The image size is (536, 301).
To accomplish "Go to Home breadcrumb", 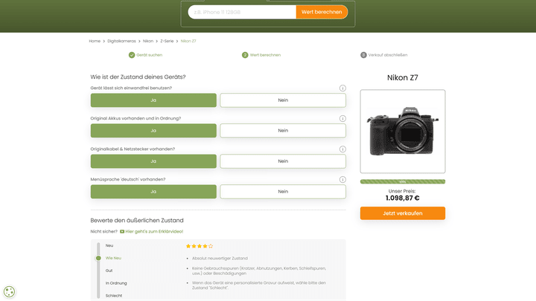I will click(95, 41).
